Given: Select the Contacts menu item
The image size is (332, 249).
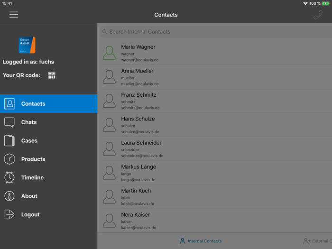Looking at the screenshot, I should (x=49, y=104).
